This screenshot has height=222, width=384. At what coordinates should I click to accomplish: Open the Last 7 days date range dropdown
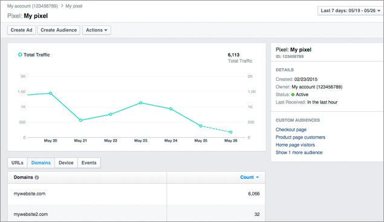(x=350, y=10)
